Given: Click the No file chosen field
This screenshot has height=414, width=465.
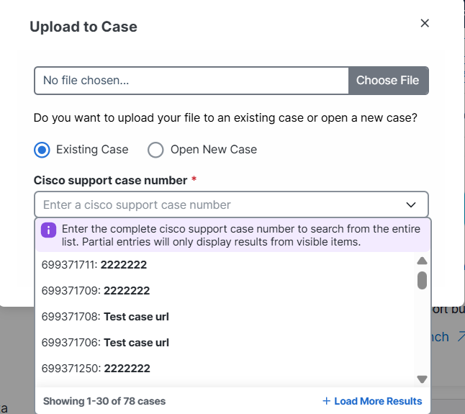Looking at the screenshot, I should pyautogui.click(x=191, y=81).
